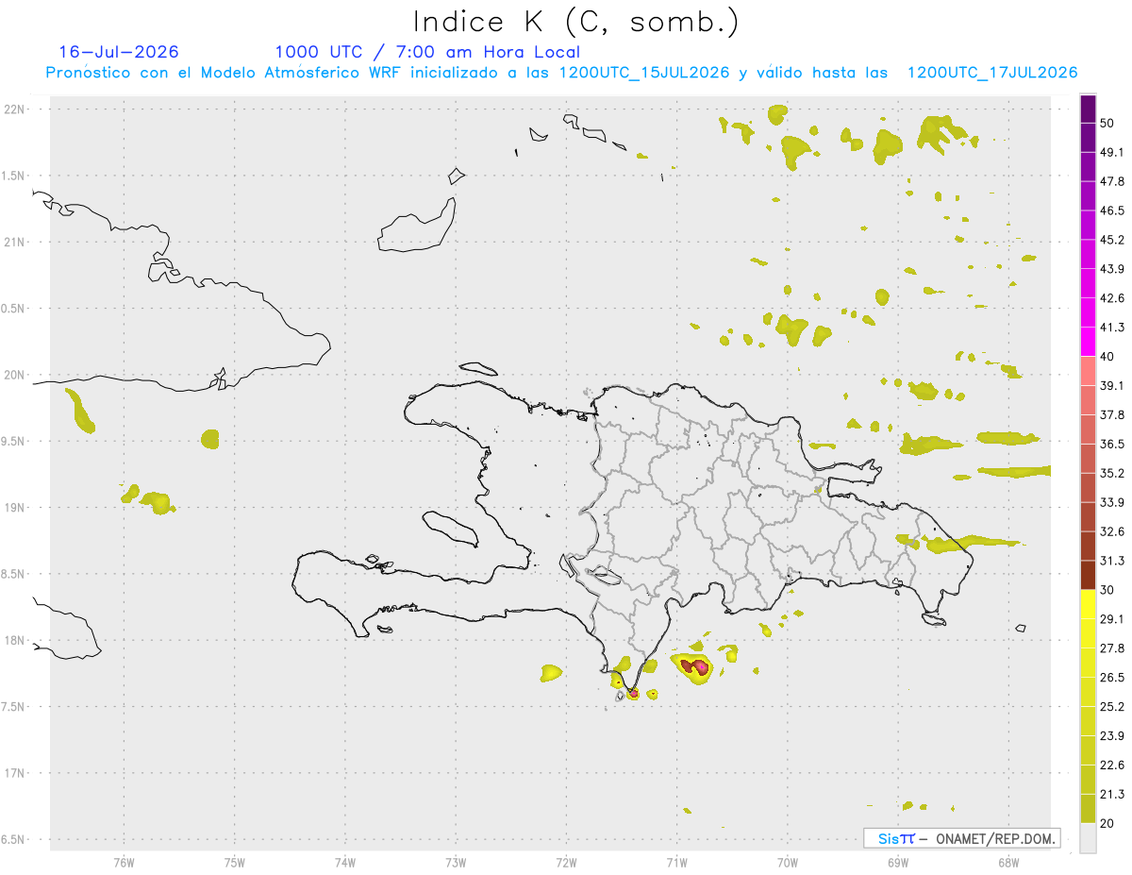Click the latitude label "22N"
Viewport: 1132px width, 875px height.
pyautogui.click(x=15, y=109)
